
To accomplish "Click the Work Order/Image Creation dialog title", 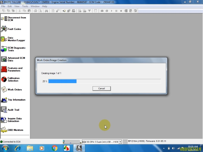I will [52, 60].
